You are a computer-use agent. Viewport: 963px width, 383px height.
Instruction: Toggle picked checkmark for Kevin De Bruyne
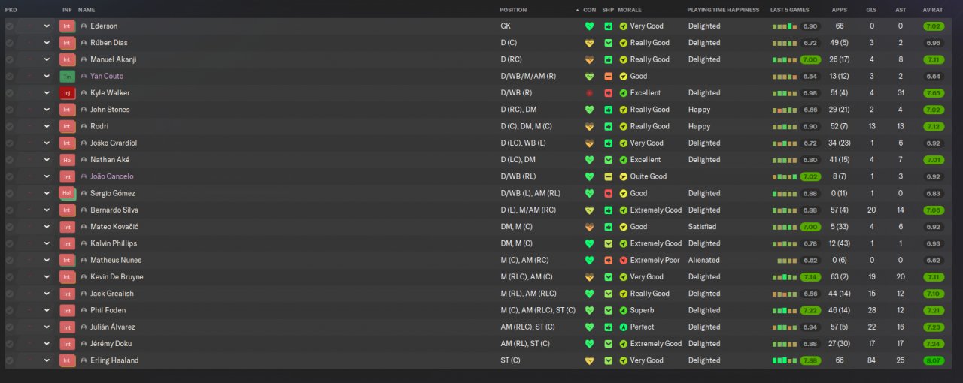[9, 277]
